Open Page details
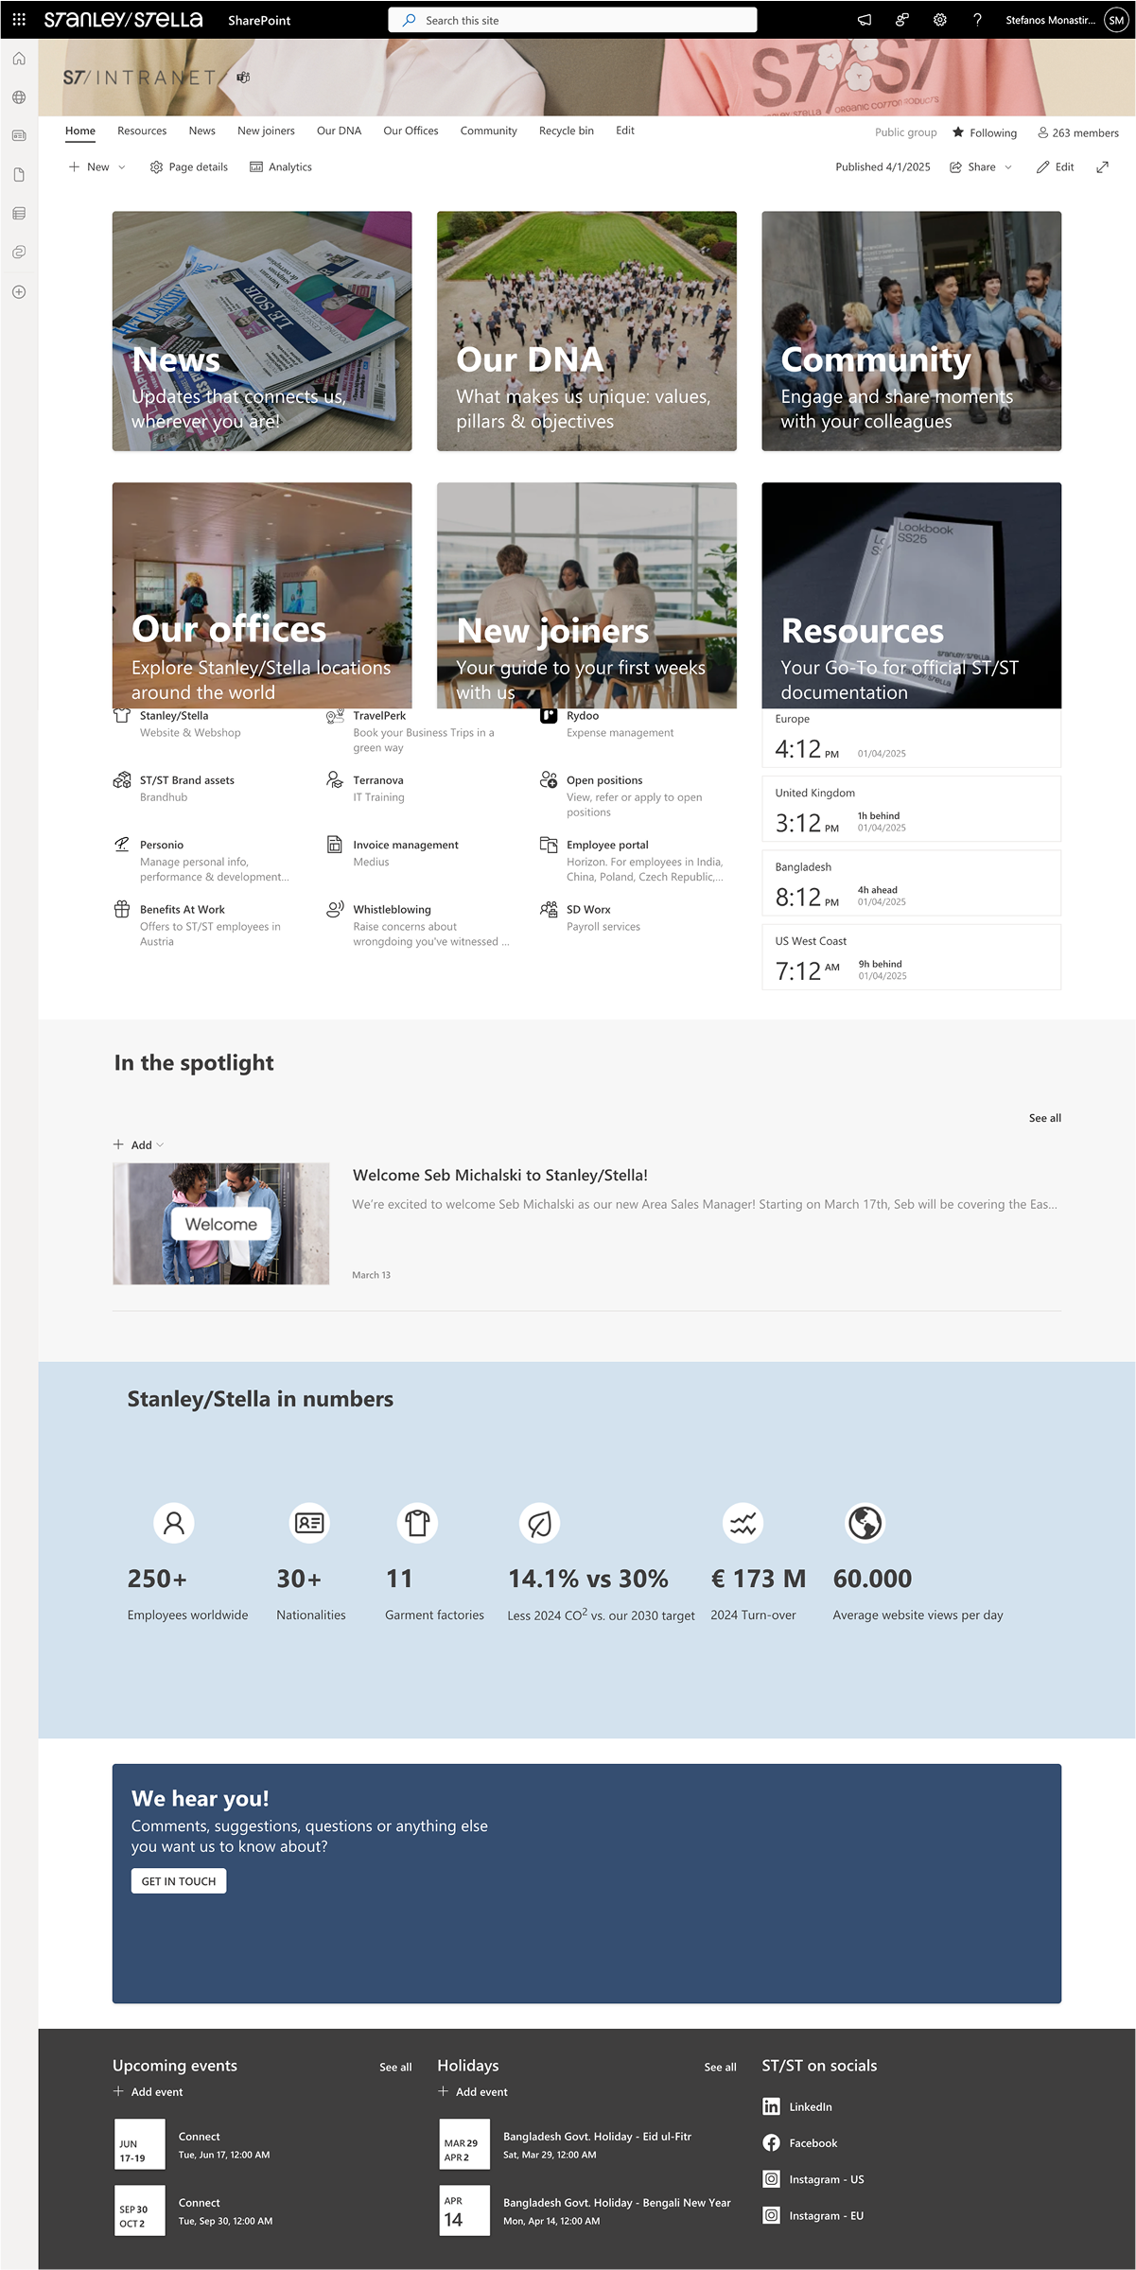 (x=189, y=167)
